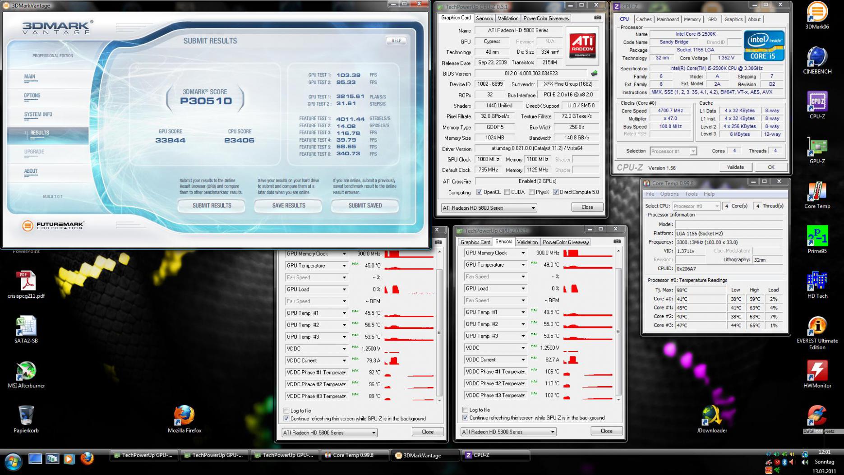Open the 3DMark06 desktop shortcut
844x475 pixels.
(817, 16)
